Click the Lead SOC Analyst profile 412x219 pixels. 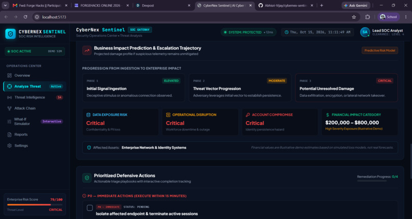382,32
